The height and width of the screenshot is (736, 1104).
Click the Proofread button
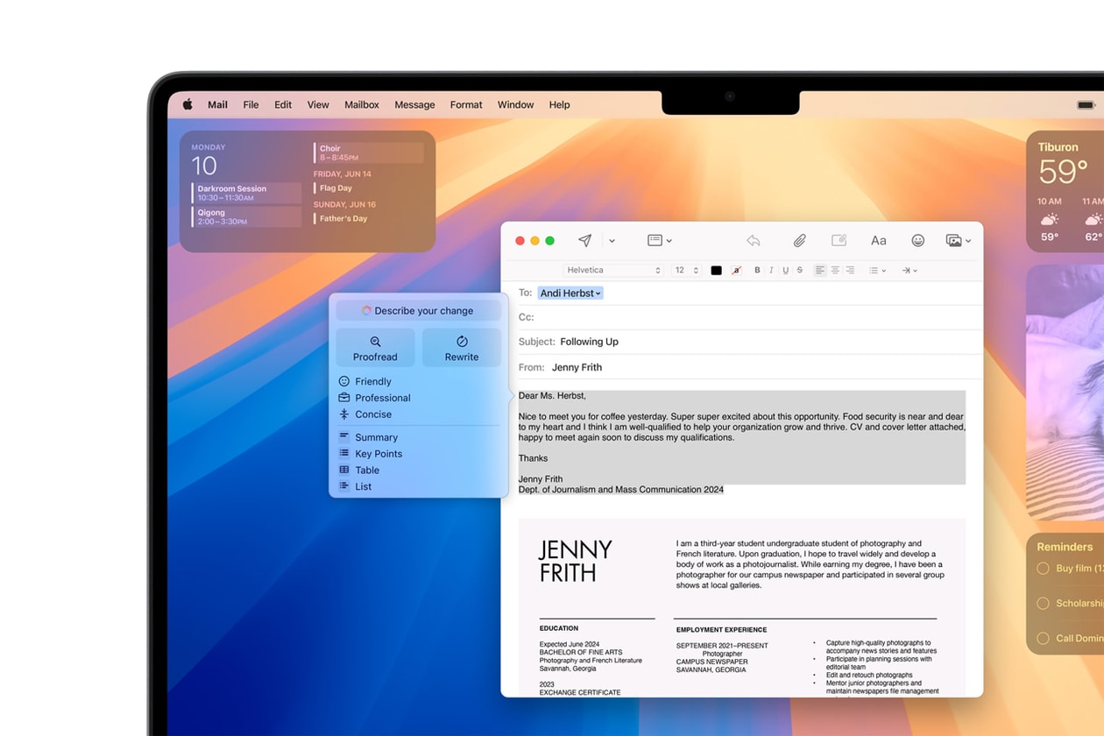coord(374,347)
